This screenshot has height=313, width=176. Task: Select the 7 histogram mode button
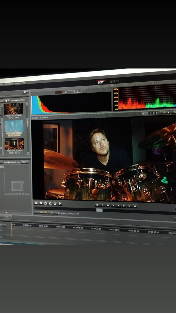pyautogui.click(x=81, y=91)
